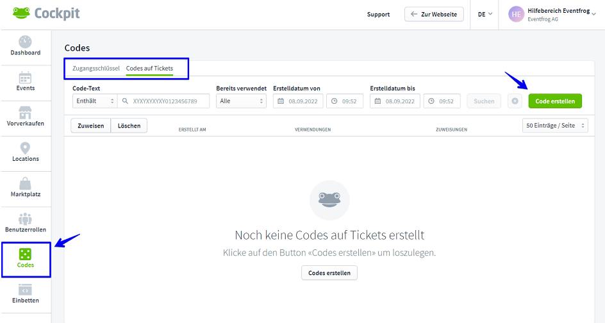Screen dimensions: 605x323
Task: Go to Events in the sidebar
Action: [x=25, y=81]
